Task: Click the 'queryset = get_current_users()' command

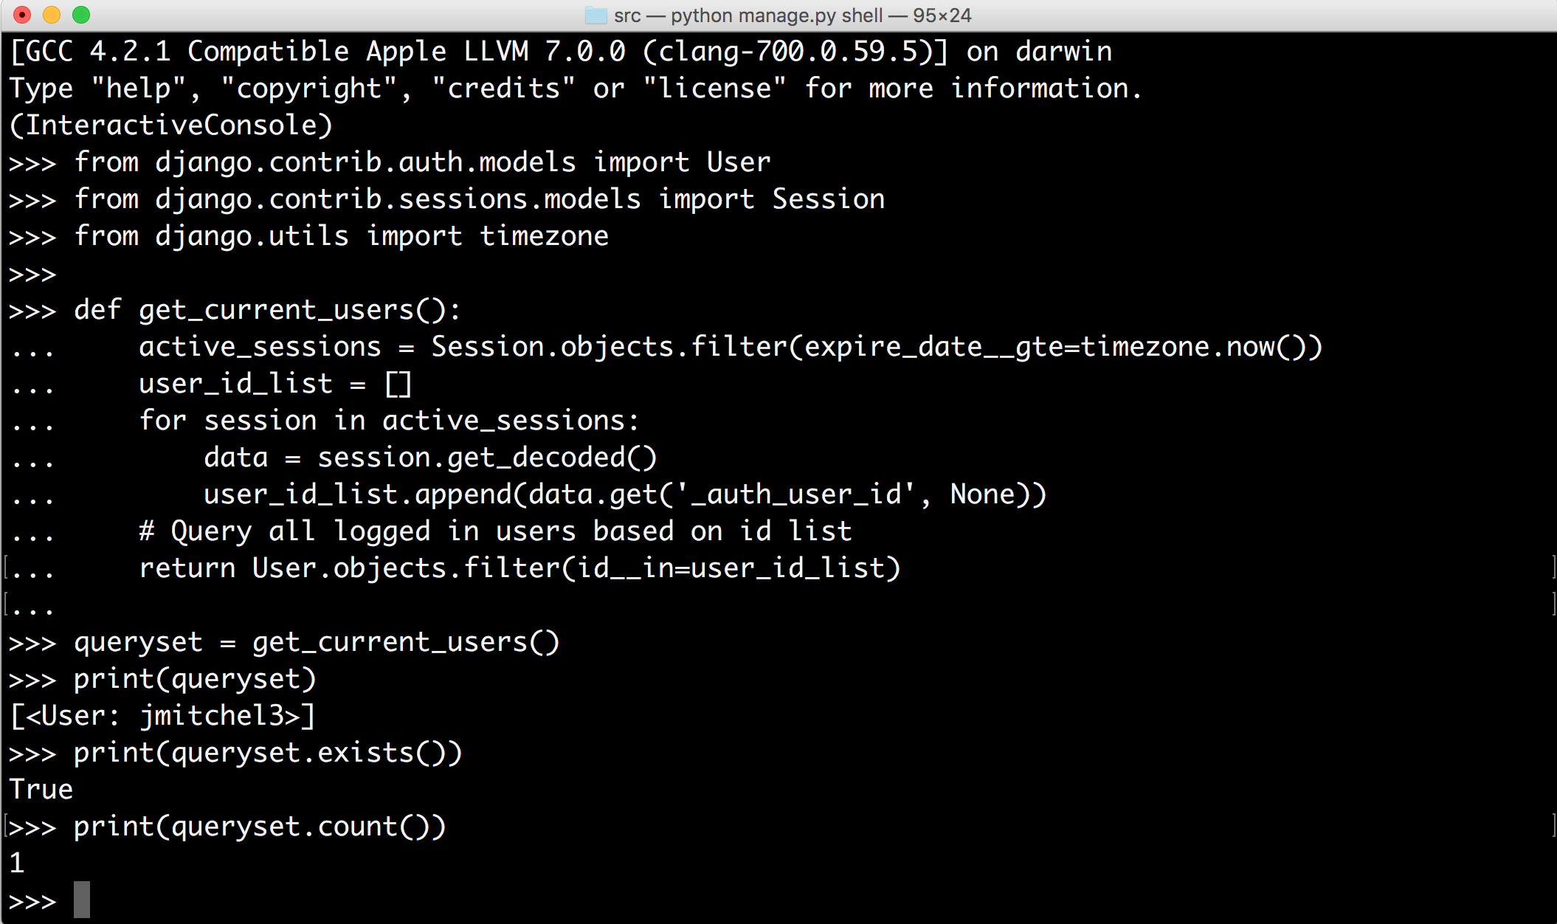Action: coord(317,642)
